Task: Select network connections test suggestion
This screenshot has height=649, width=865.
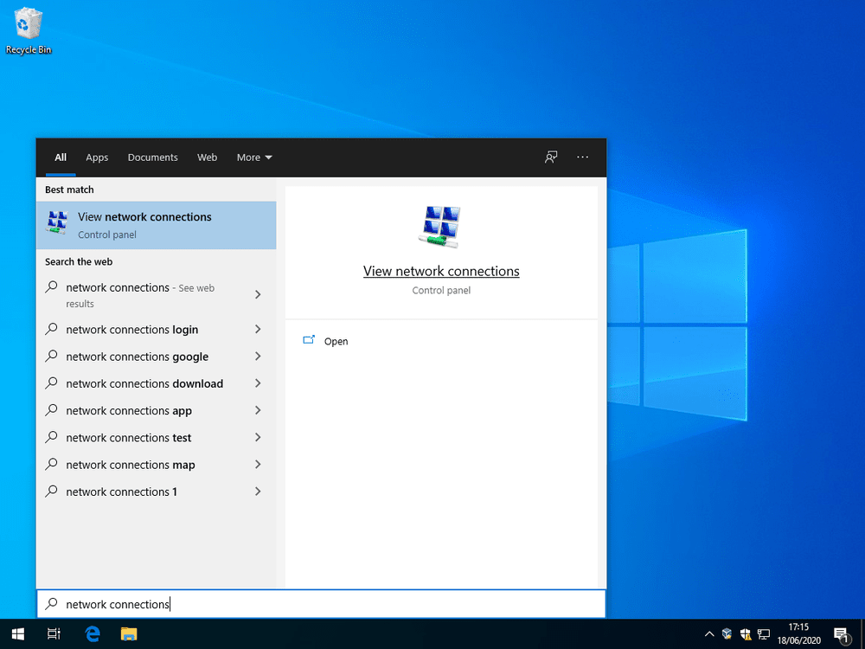Action: click(x=156, y=437)
